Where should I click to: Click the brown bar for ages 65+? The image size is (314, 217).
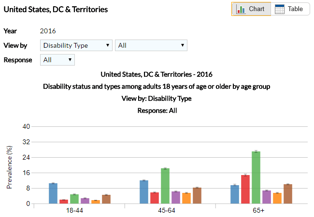pyautogui.click(x=288, y=194)
